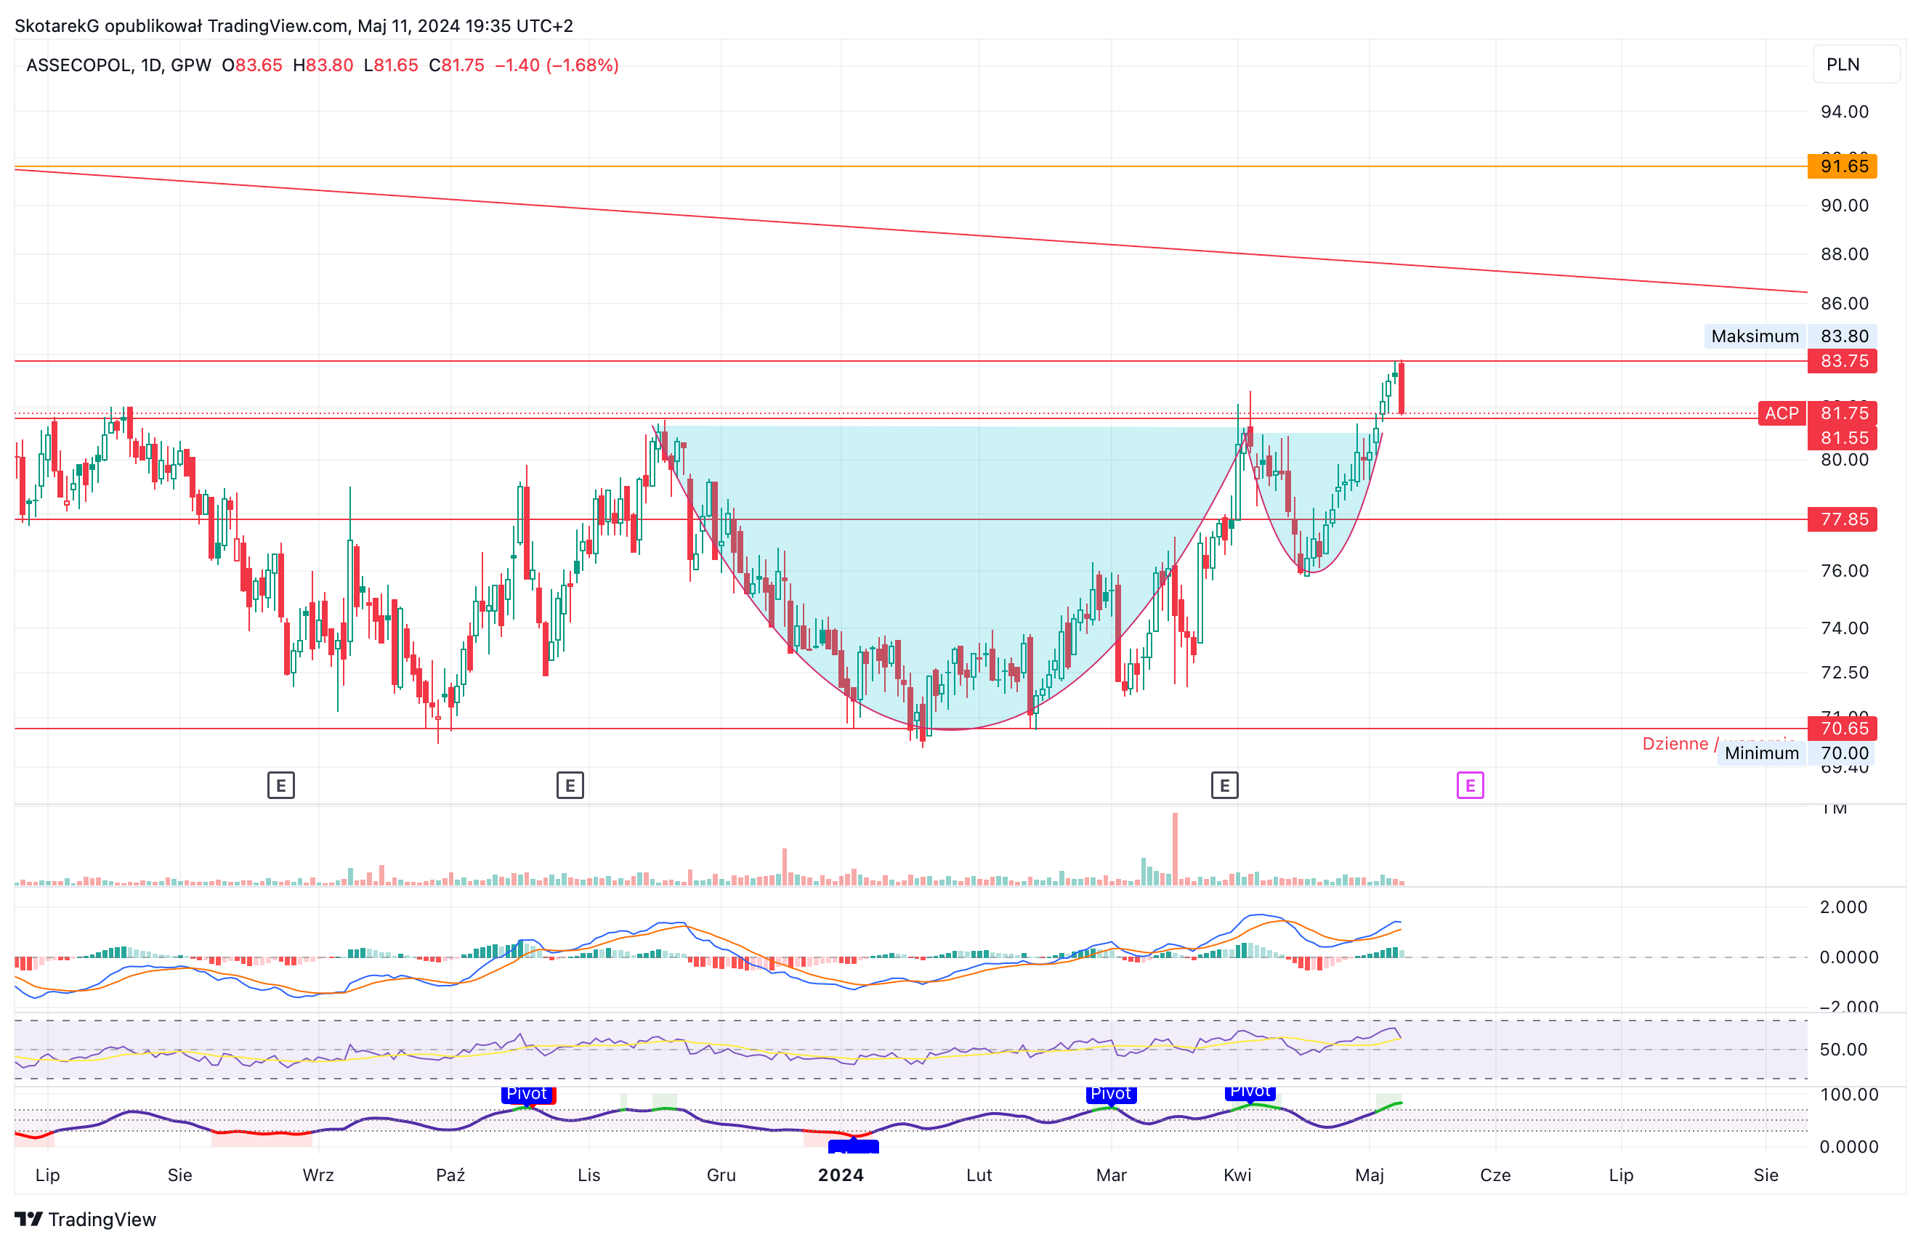Click the low value L81.65 in header

pyautogui.click(x=391, y=65)
